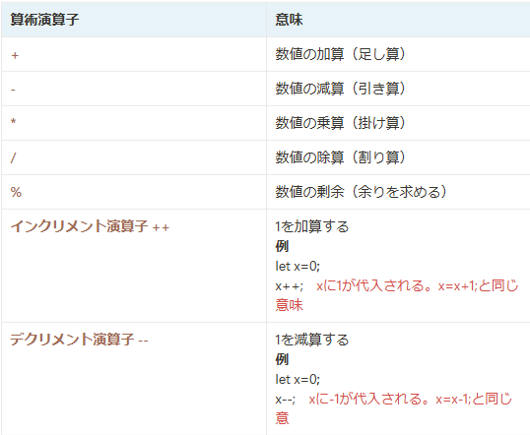530x435 pixels.
Task: Click the slash division operator
Action: (13, 157)
